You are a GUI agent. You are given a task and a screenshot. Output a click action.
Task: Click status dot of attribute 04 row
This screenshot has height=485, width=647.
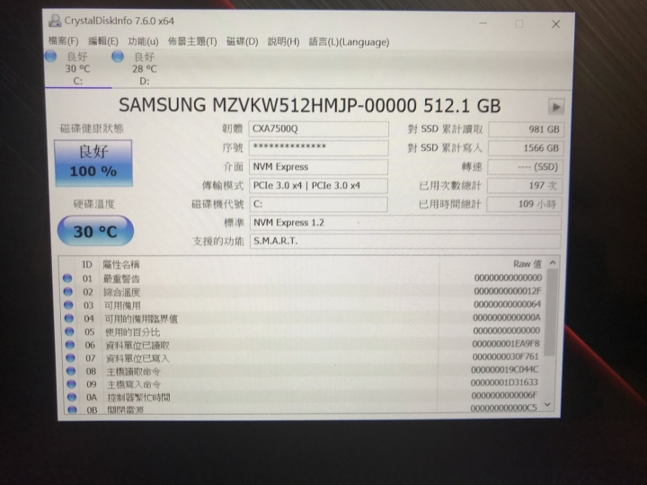pos(69,318)
